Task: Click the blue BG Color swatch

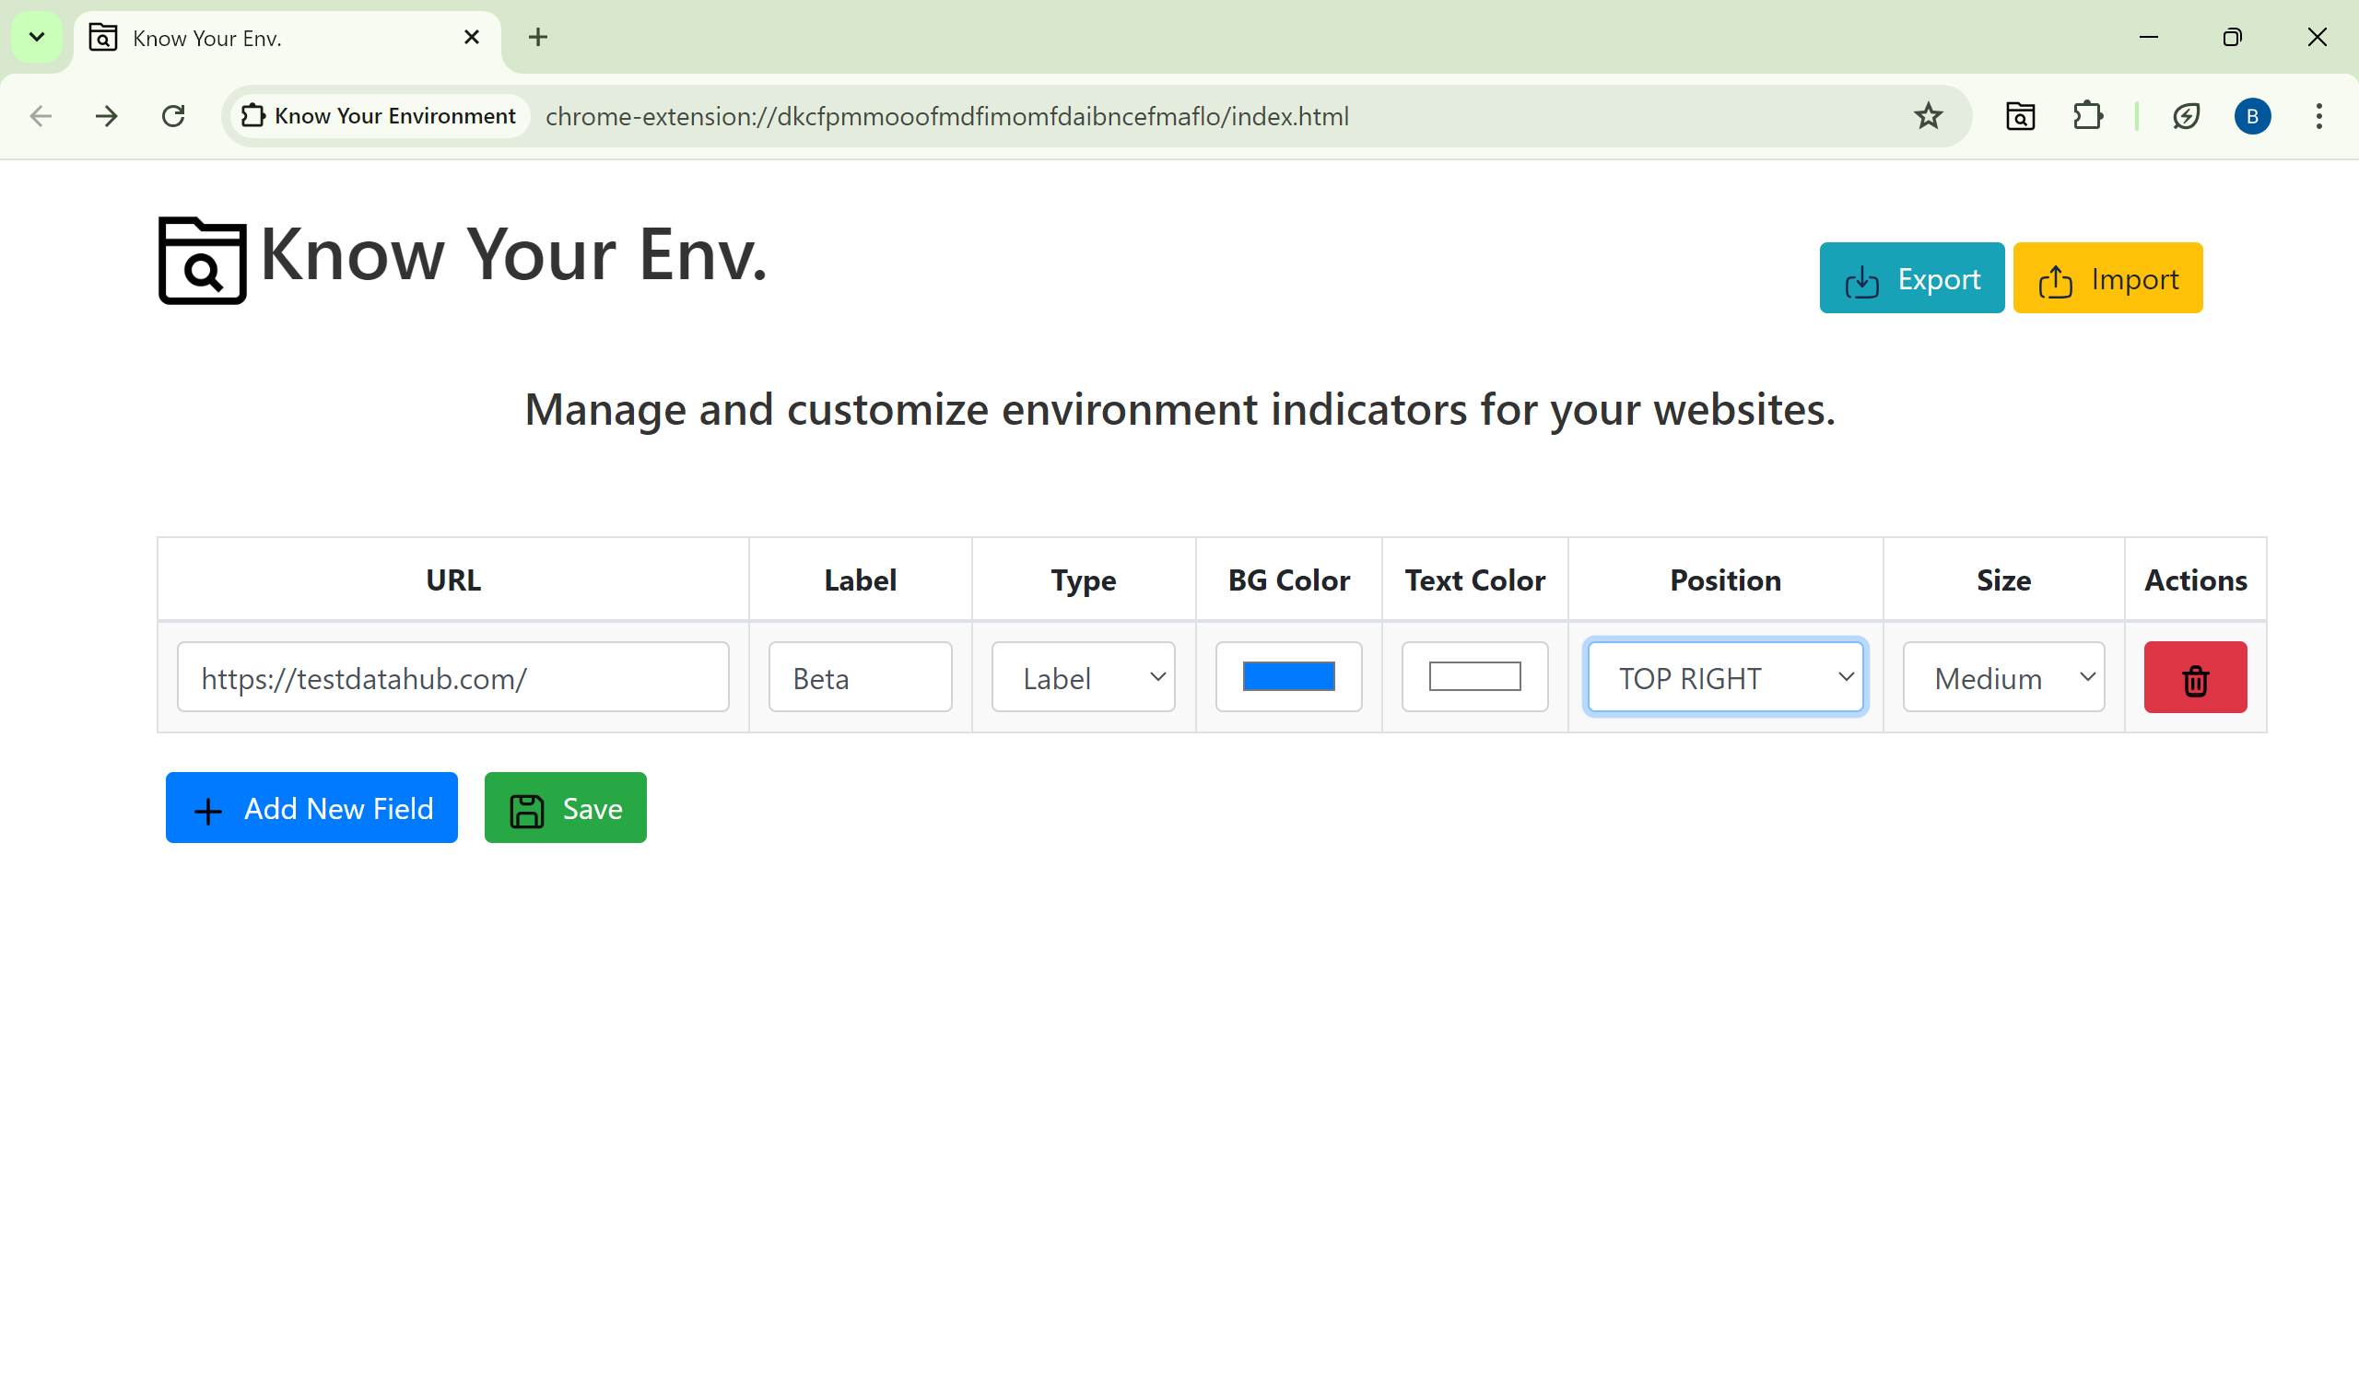Action: (1288, 676)
